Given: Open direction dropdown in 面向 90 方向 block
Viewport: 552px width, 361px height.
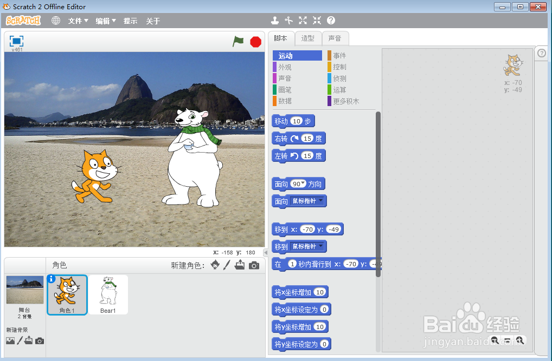Looking at the screenshot, I should click(x=303, y=183).
